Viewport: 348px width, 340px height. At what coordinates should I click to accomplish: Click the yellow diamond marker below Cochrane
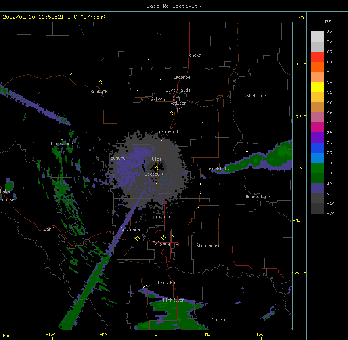tap(137, 238)
